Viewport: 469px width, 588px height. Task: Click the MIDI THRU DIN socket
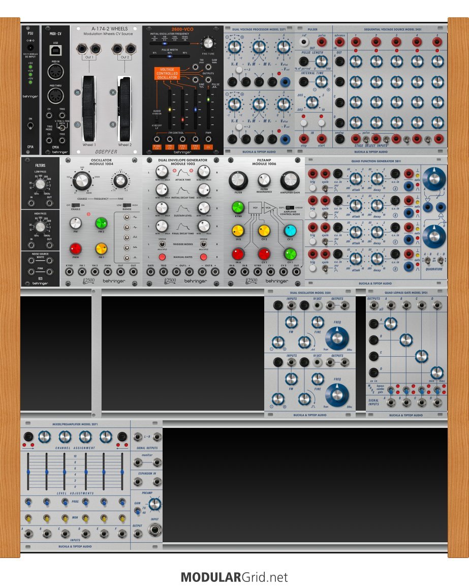click(x=55, y=96)
